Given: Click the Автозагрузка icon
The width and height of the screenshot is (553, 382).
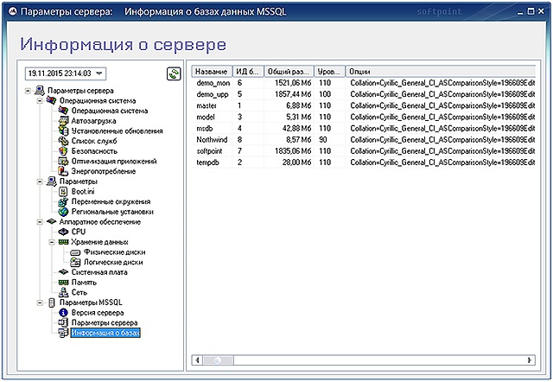Looking at the screenshot, I should coord(63,121).
